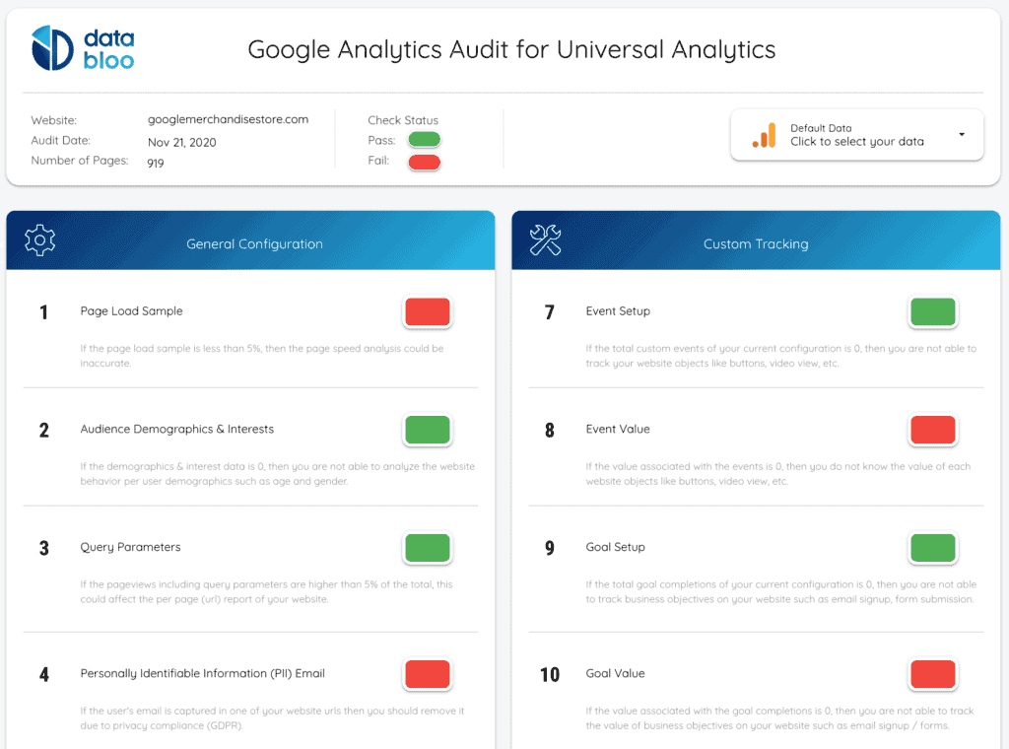Click the Page Load Sample description text
The image size is (1009, 749).
point(262,356)
